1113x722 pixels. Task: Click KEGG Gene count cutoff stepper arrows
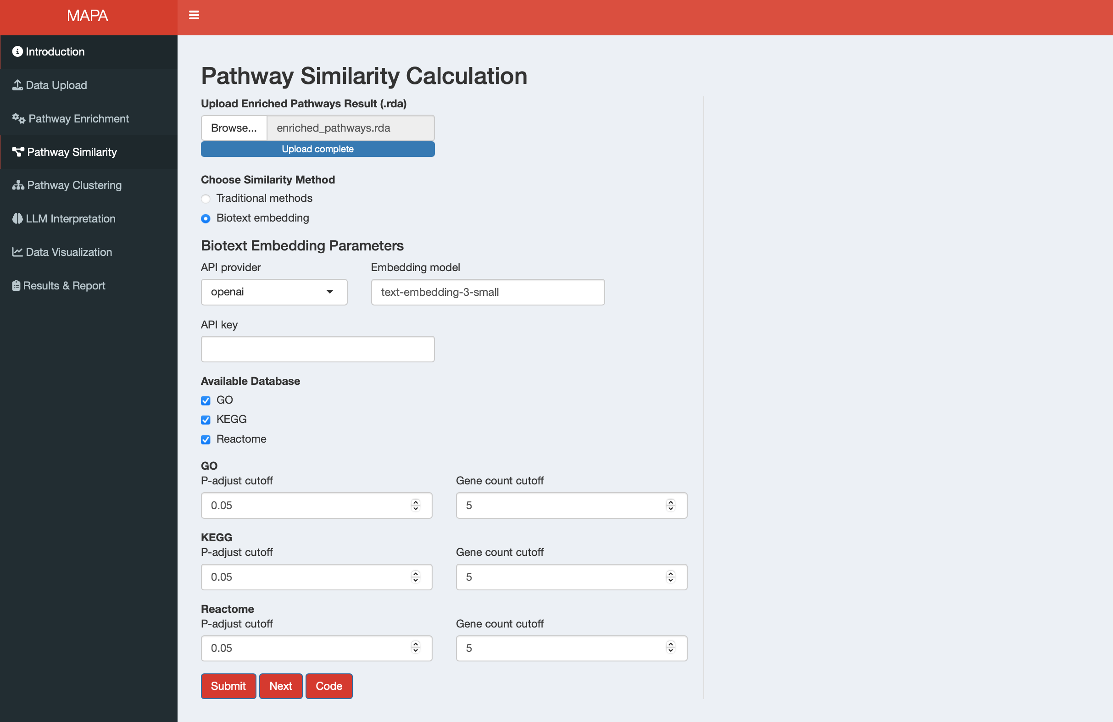(671, 577)
